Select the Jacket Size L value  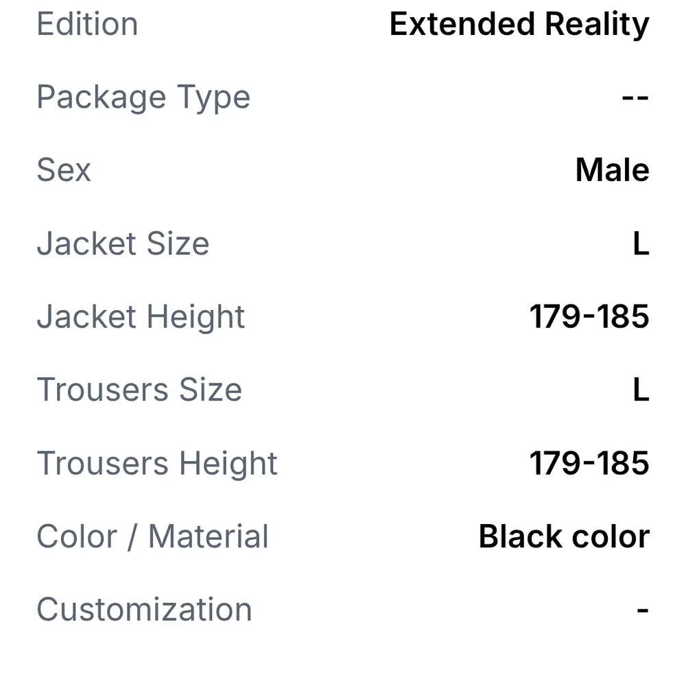coord(641,244)
